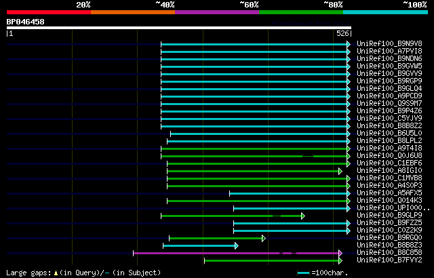Image resolution: width=434 pixels, height=278 pixels.
Task: Select the UniRef100_B8C858 label
Action: [389, 253]
